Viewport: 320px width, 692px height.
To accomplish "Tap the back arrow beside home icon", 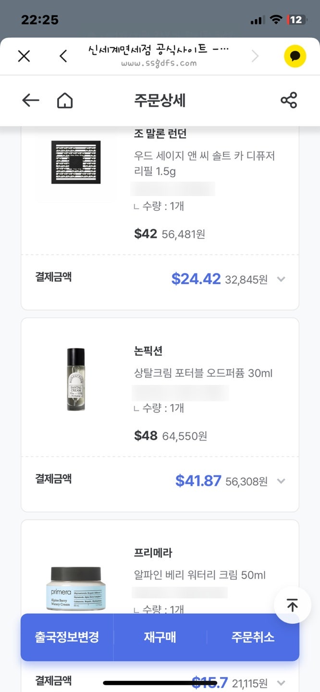I will pos(31,100).
